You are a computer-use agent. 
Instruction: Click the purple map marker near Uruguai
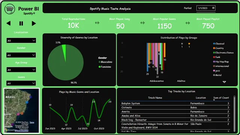point(12,124)
